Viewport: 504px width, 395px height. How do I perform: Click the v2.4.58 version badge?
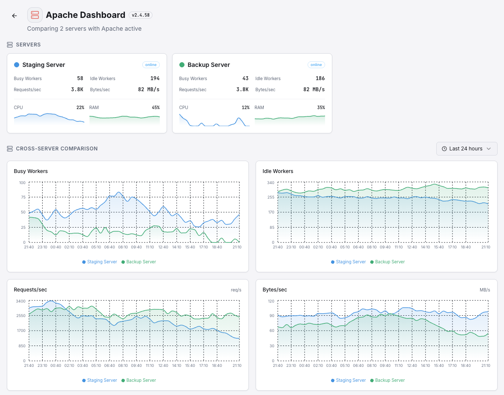click(x=140, y=15)
